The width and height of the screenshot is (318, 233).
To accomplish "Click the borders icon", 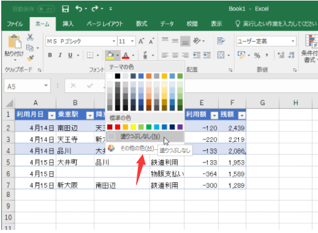I will (90, 55).
